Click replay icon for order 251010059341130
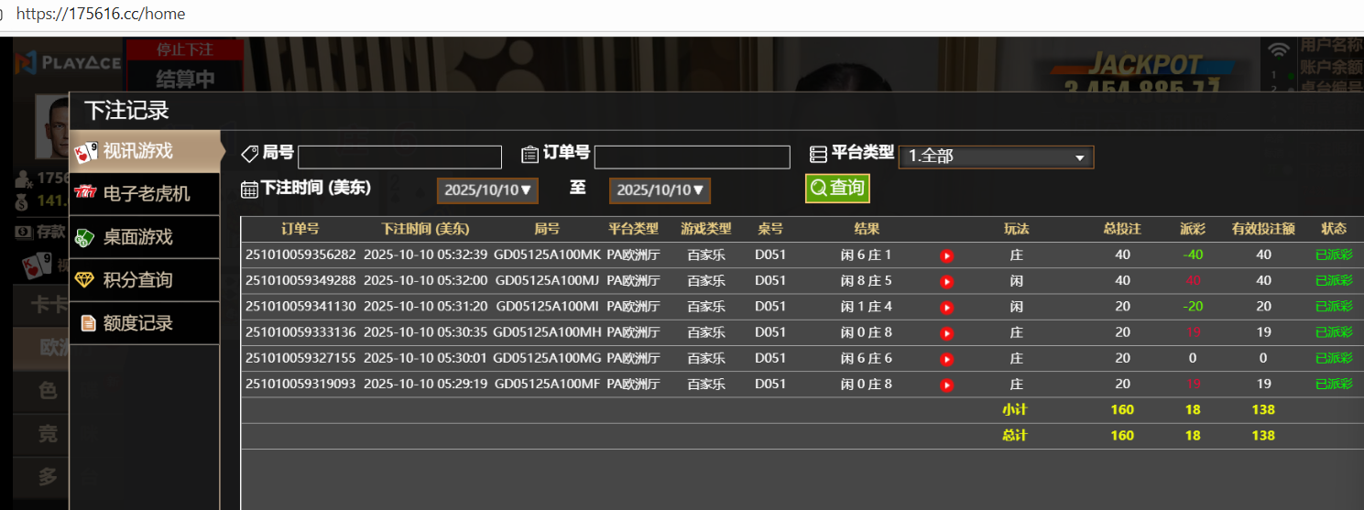This screenshot has width=1364, height=510. tap(947, 307)
